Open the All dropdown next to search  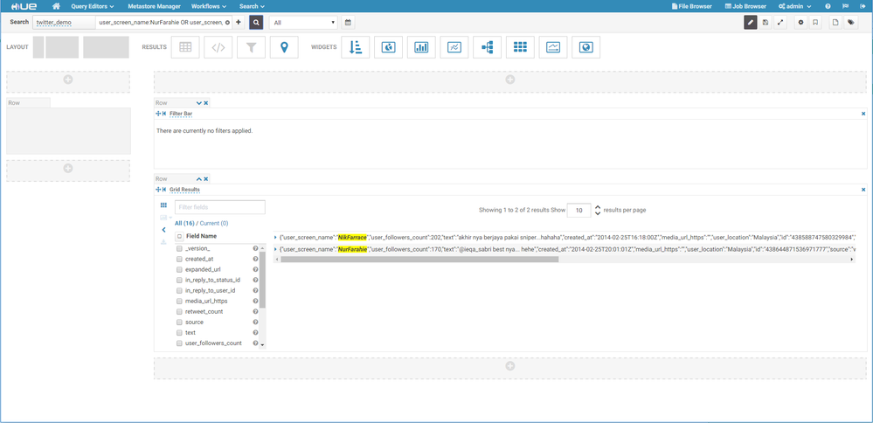point(303,22)
